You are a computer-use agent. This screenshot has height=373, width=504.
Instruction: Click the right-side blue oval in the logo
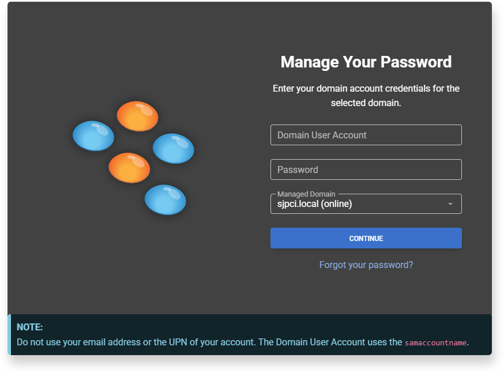pos(173,148)
